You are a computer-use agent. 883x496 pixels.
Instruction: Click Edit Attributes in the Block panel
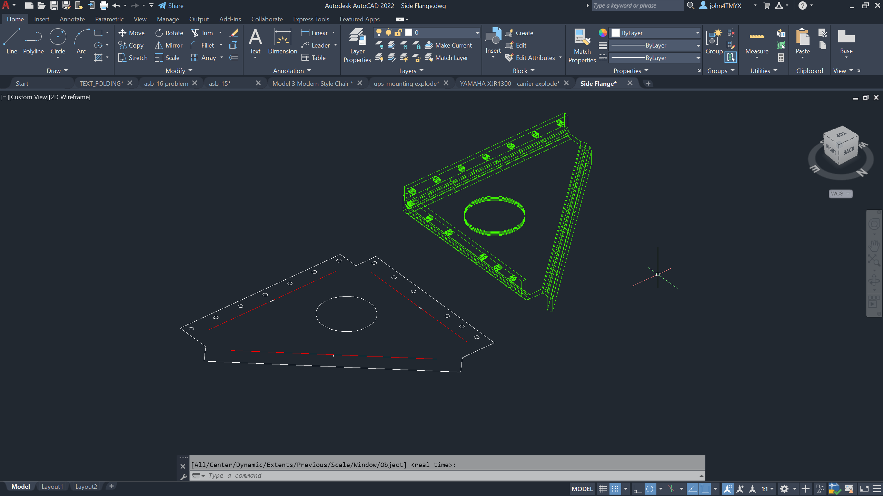click(x=532, y=58)
